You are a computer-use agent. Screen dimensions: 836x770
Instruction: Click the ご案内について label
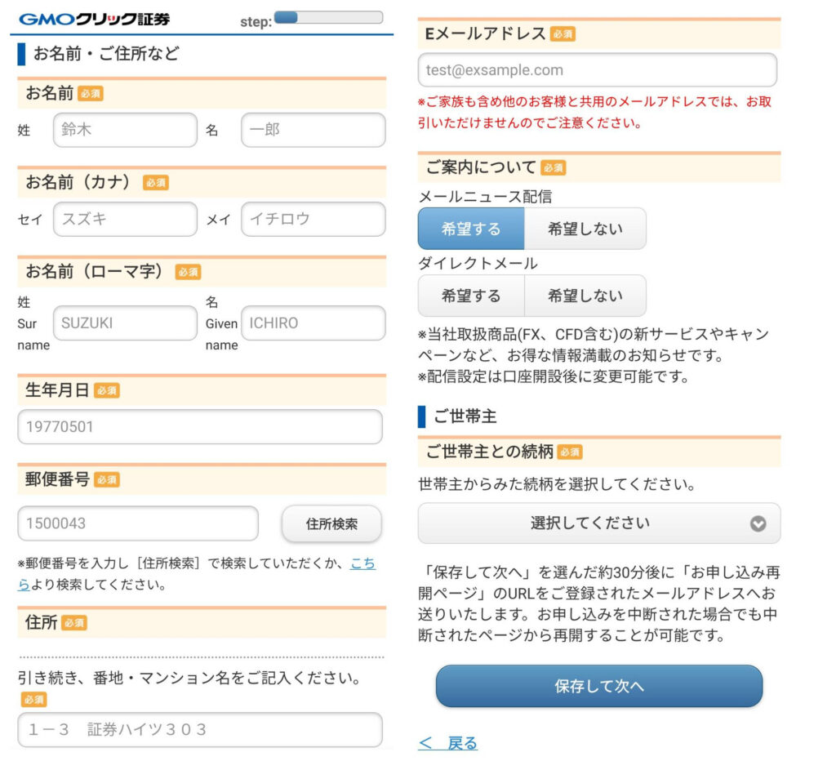(480, 167)
